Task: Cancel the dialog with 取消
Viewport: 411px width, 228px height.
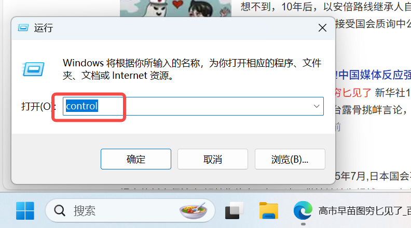Action: (213, 159)
